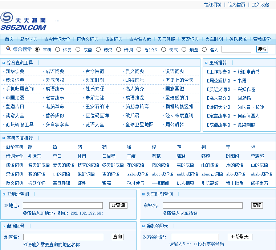Select the 地图 radio option

[184, 50]
